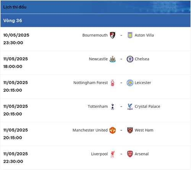
Task: Click the Manchester United crest
Action: point(113,130)
